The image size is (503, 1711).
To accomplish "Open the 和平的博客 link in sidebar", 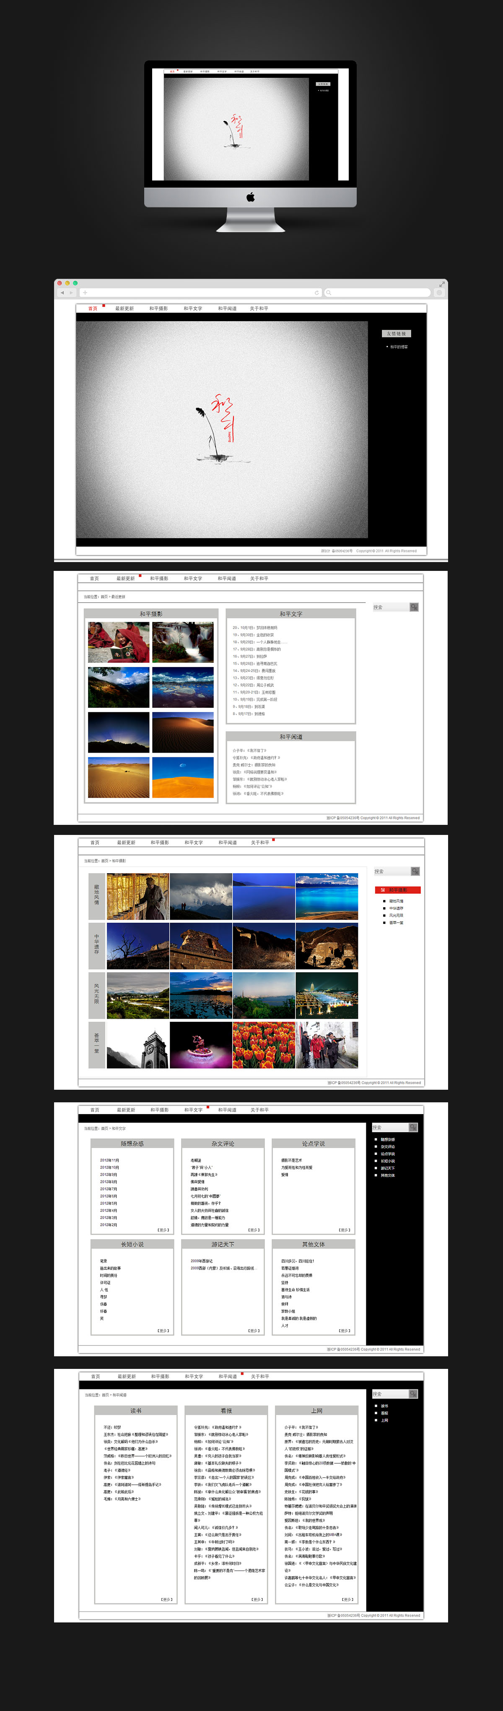I will (x=399, y=347).
